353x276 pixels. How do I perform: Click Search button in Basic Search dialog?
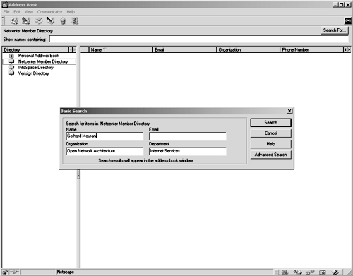pyautogui.click(x=270, y=123)
